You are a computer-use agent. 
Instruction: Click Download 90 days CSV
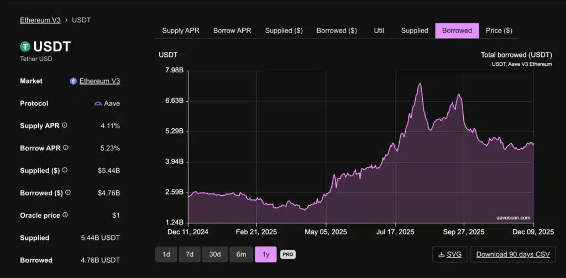pos(513,255)
